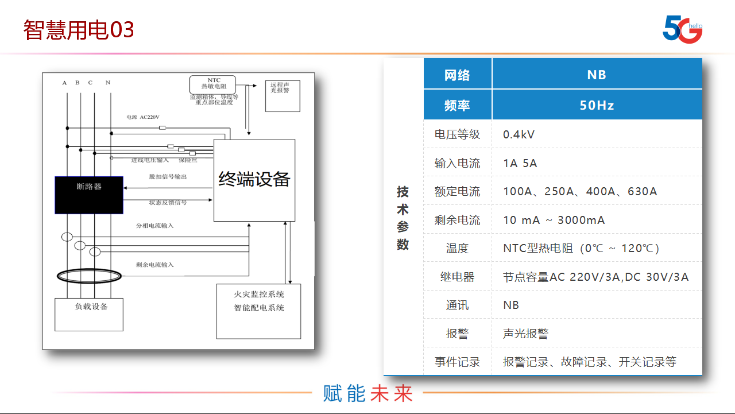The image size is (735, 414).
Task: Click the 火灾监控系统 智能配电系统 box
Action: (258, 311)
